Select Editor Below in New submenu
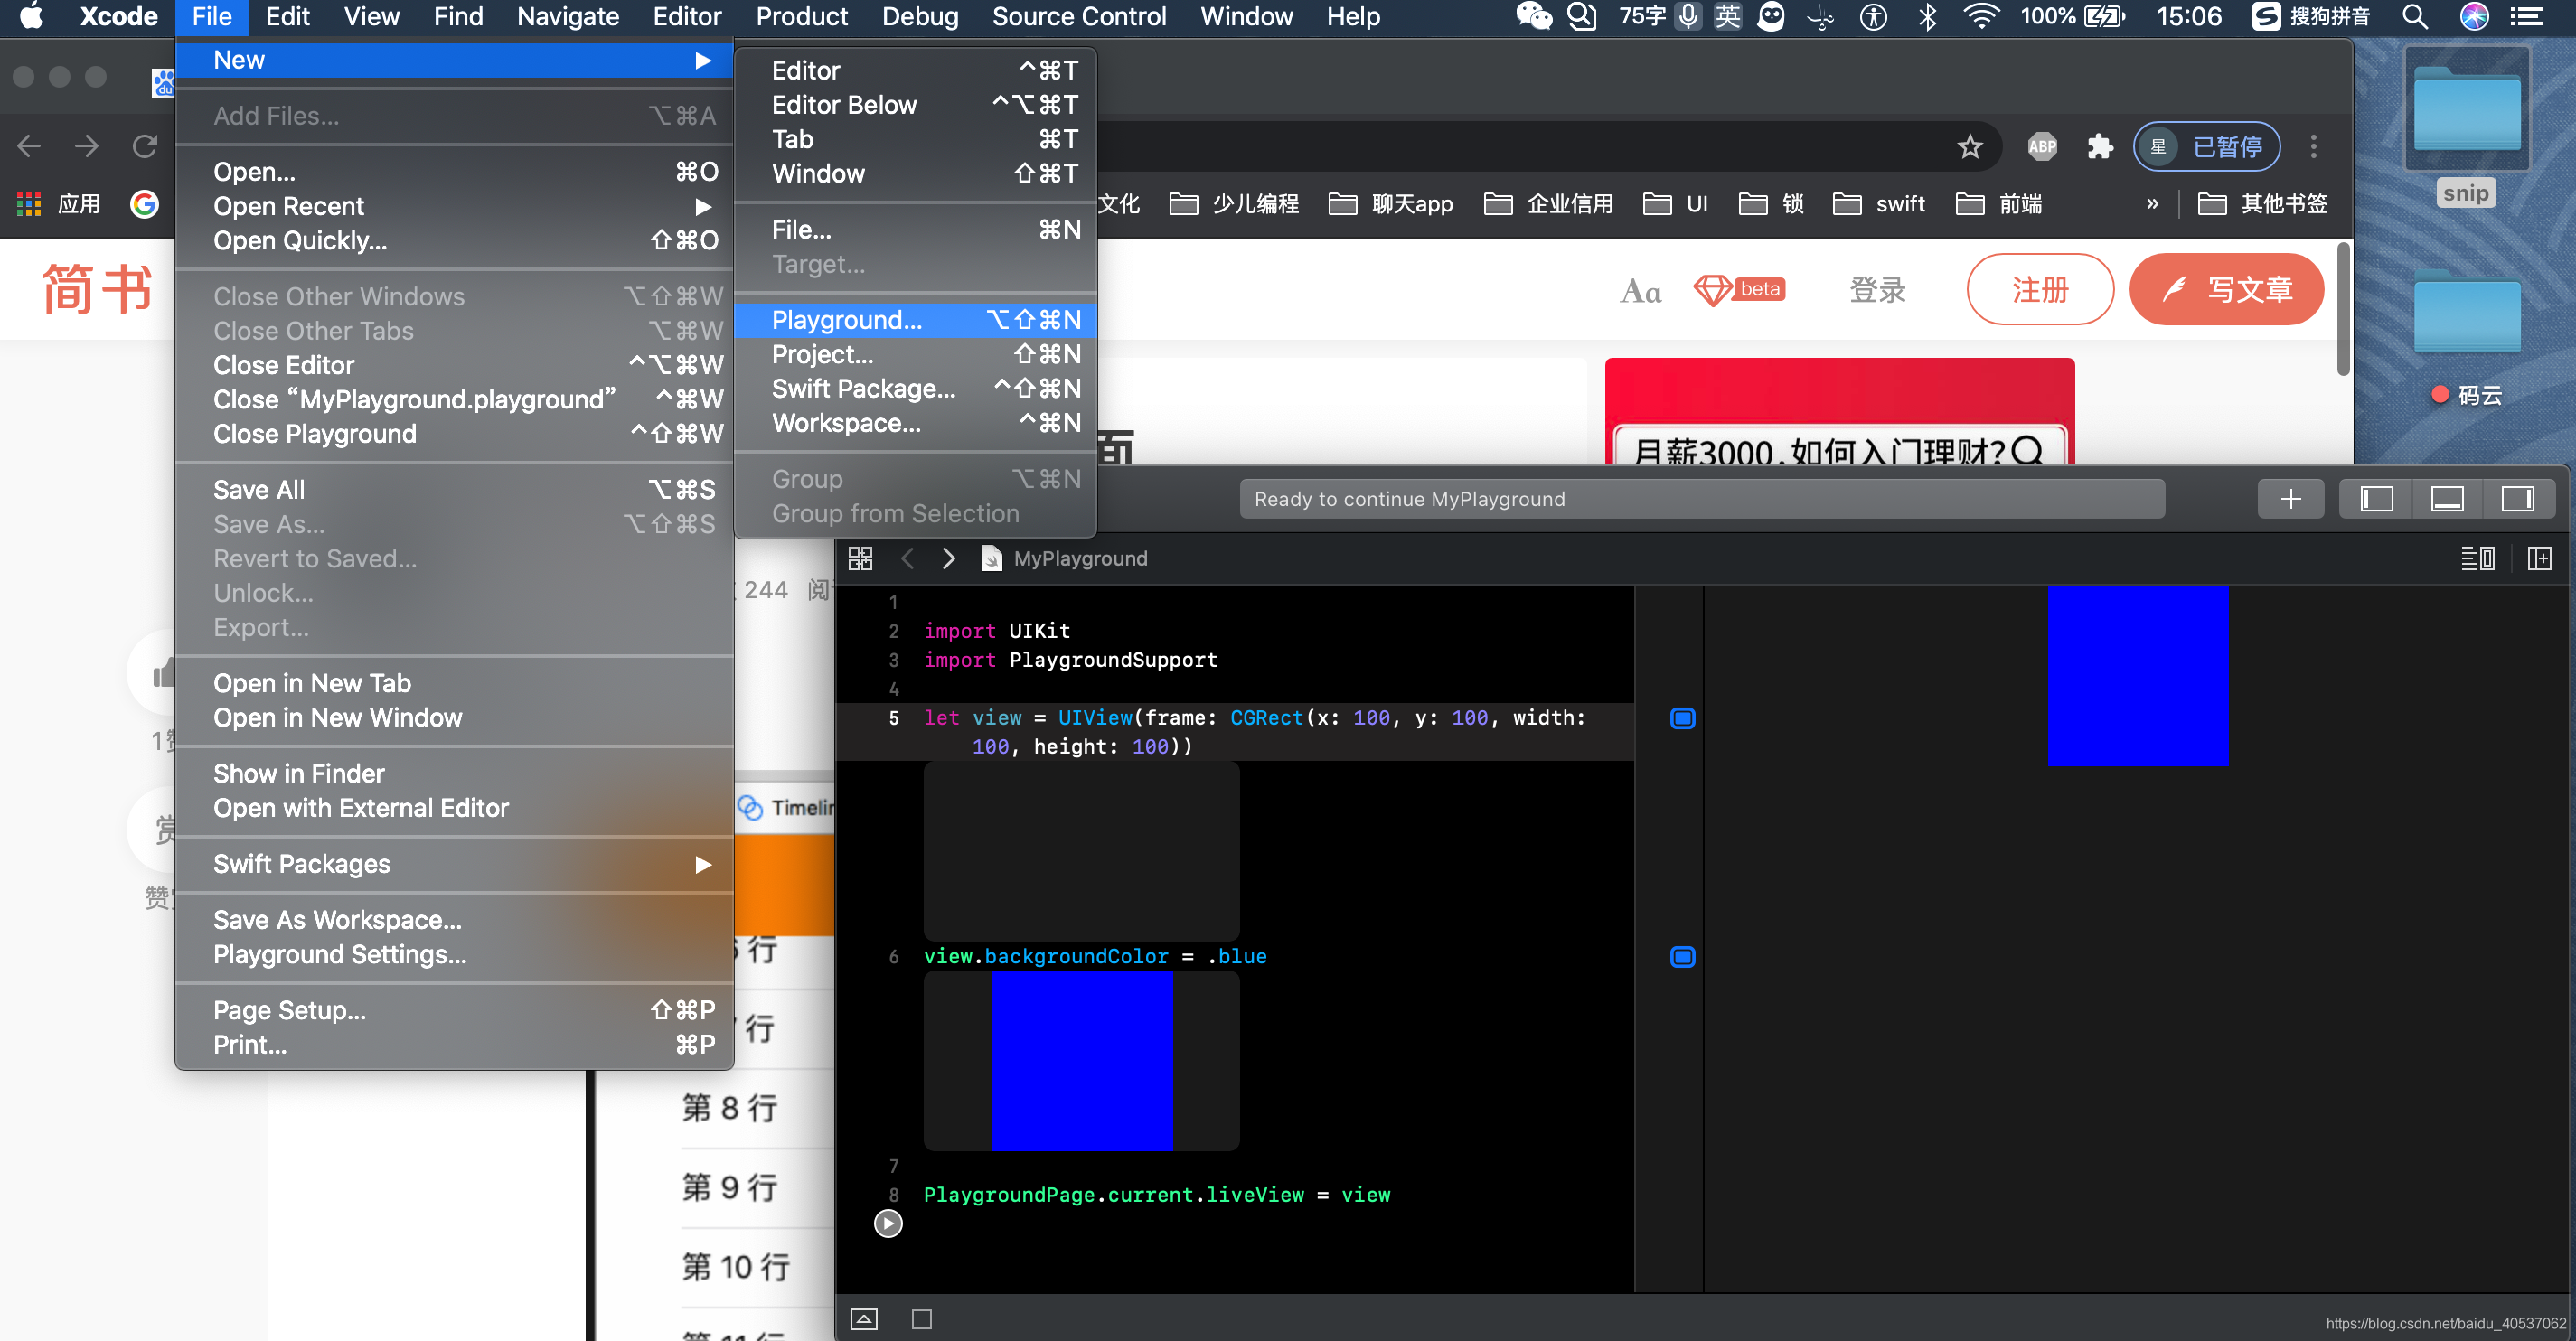This screenshot has width=2576, height=1341. pos(915,105)
